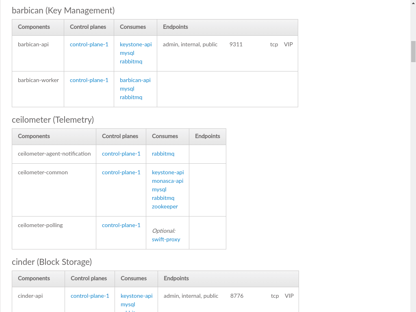The width and height of the screenshot is (416, 312).
Task: Open control-plane-1 for ceilometer-agent-notification
Action: click(x=121, y=154)
